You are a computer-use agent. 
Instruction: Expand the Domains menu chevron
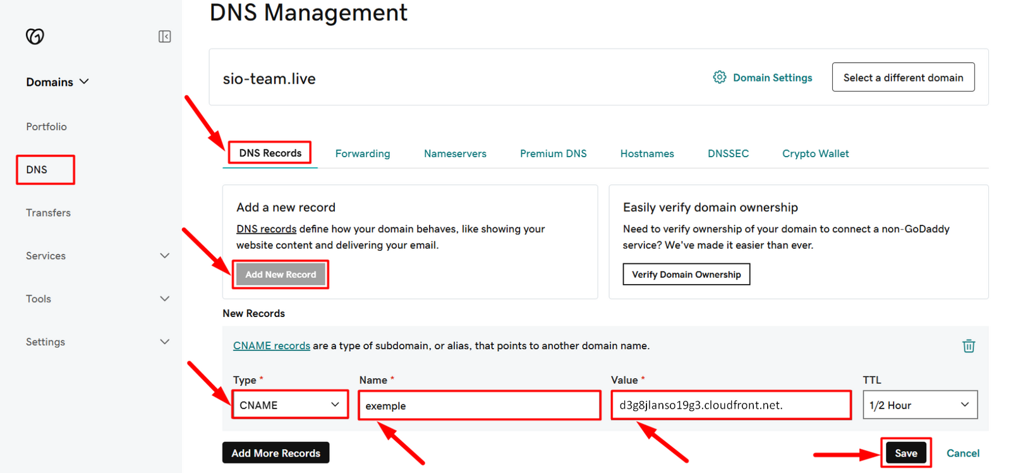point(85,81)
